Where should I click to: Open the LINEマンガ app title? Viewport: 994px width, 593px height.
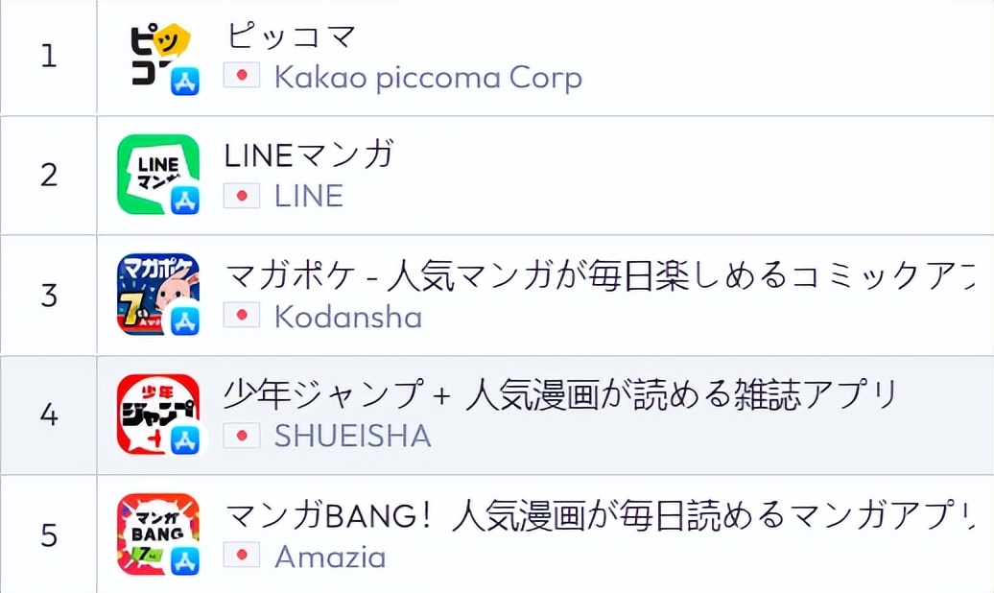pos(309,155)
